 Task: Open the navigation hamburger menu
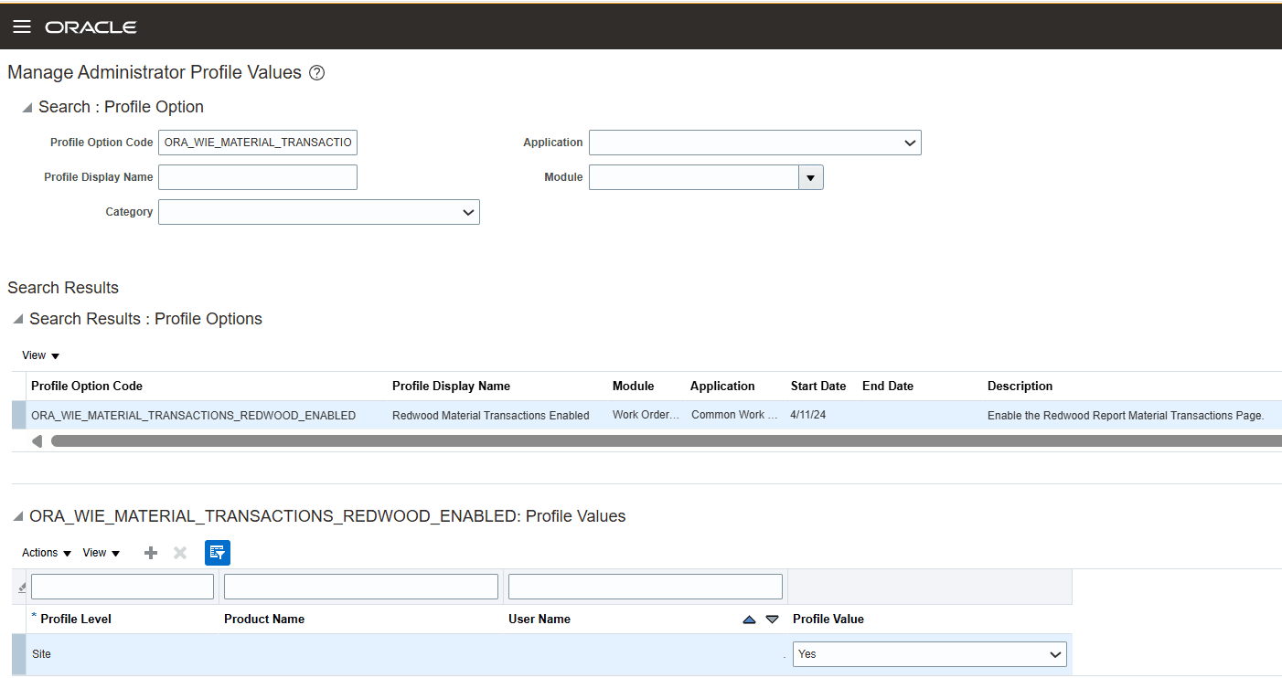pos(21,26)
